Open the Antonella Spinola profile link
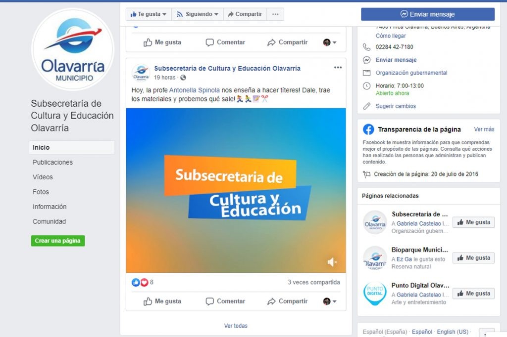Image resolution: width=507 pixels, height=337 pixels. (x=194, y=90)
